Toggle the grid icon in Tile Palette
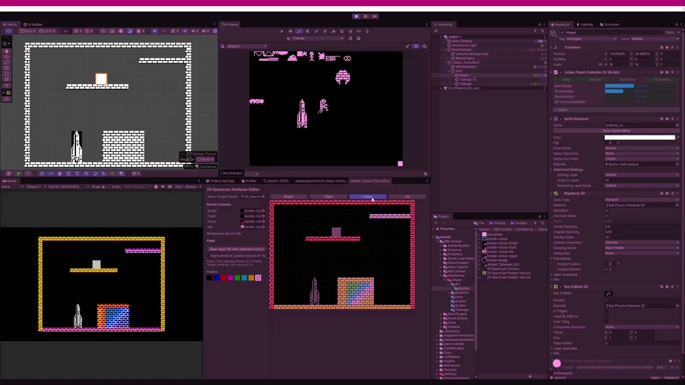 click(x=416, y=47)
